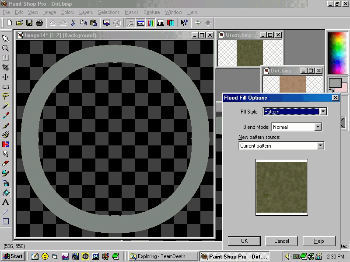Viewport: 350px width, 262px height.
Task: Expand the Blend Mode dropdown
Action: (318, 127)
